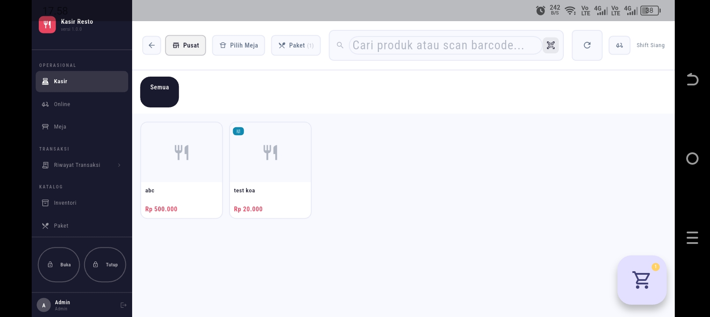The width and height of the screenshot is (710, 317).
Task: Click the abc product name
Action: 150,191
